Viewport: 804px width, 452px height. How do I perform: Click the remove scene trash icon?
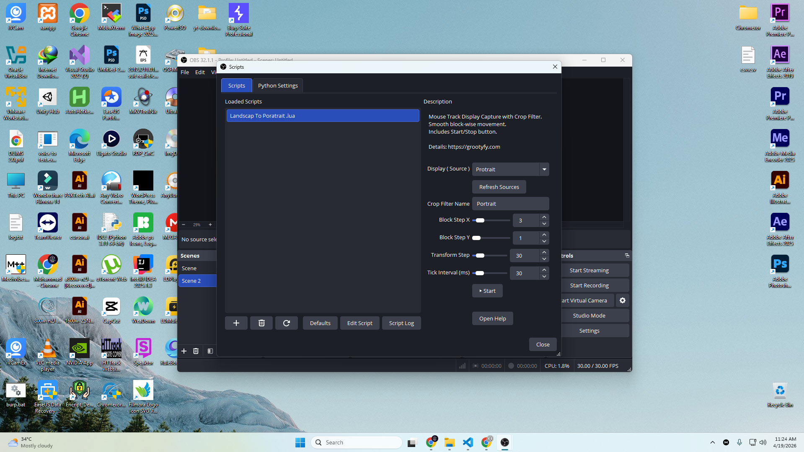pos(196,351)
